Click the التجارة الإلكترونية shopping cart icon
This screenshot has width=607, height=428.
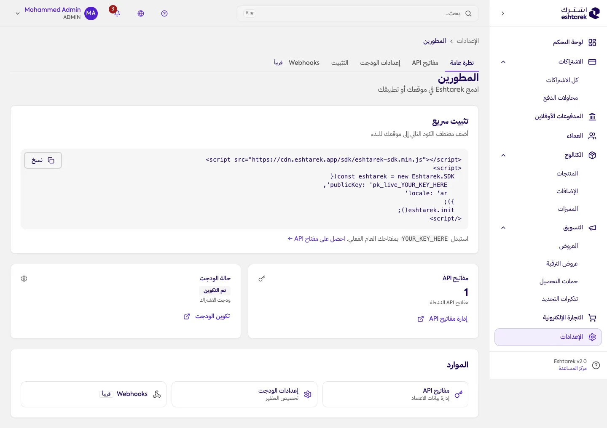592,318
